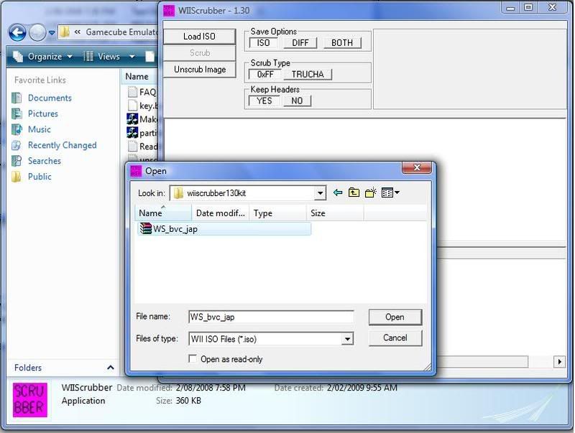Go back in the Open dialog toolbar

click(338, 192)
